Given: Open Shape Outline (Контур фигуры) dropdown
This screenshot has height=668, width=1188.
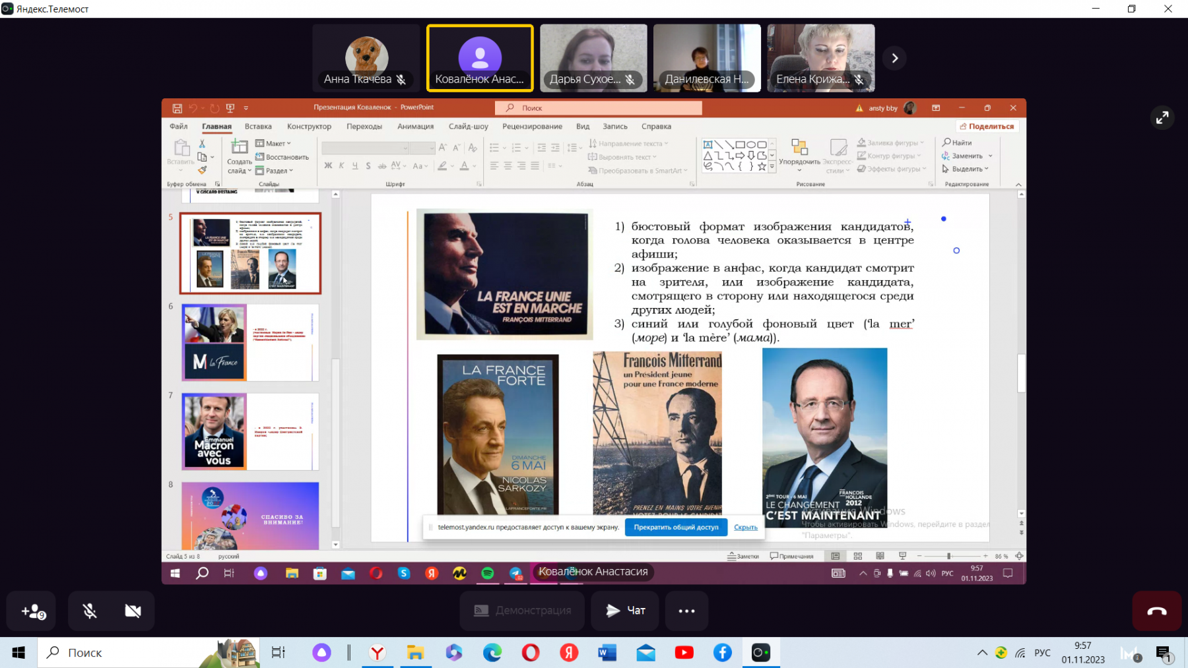Looking at the screenshot, I should click(889, 156).
